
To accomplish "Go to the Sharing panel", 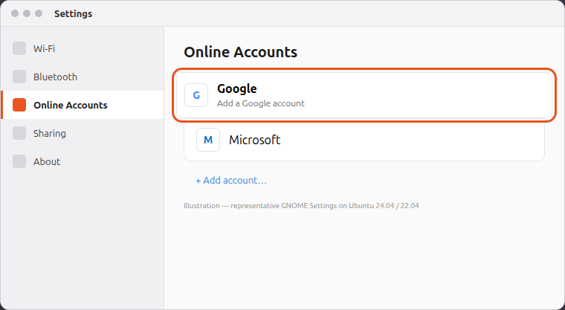I will tap(83, 133).
